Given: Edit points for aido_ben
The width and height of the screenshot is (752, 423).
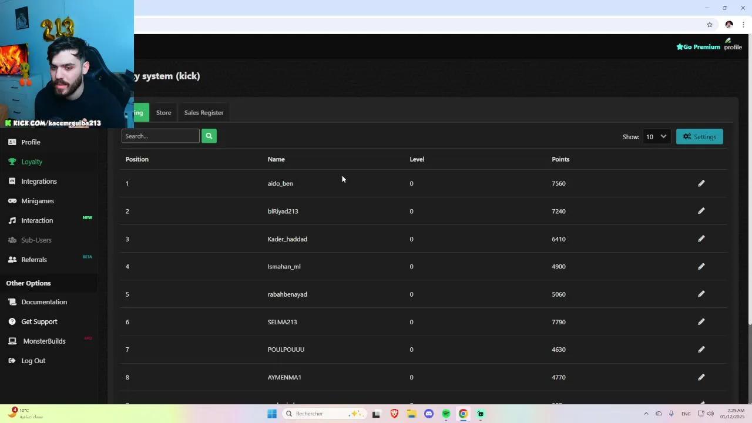Looking at the screenshot, I should 701,183.
